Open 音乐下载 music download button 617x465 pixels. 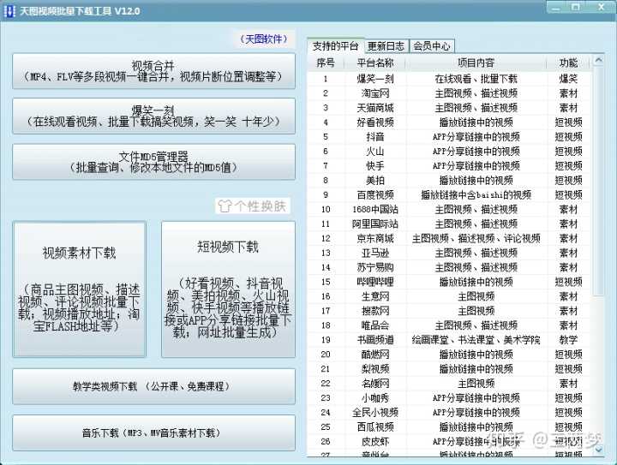tap(154, 433)
